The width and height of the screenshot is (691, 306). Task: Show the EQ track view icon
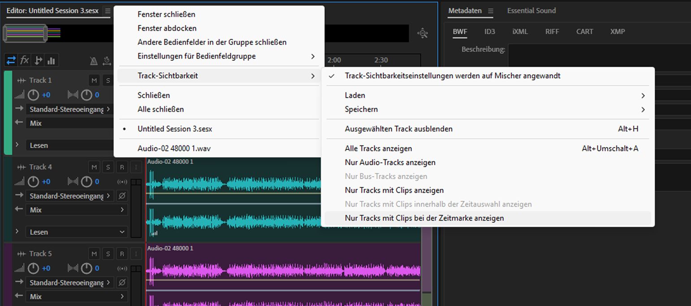pyautogui.click(x=51, y=60)
